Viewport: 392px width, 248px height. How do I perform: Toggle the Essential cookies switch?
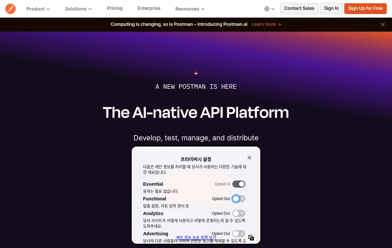(239, 184)
